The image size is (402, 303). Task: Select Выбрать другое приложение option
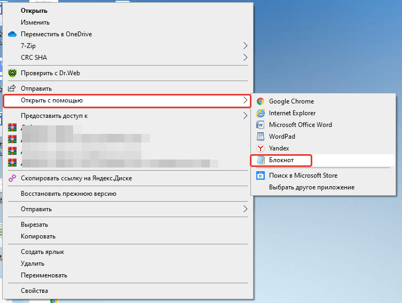[x=312, y=187]
